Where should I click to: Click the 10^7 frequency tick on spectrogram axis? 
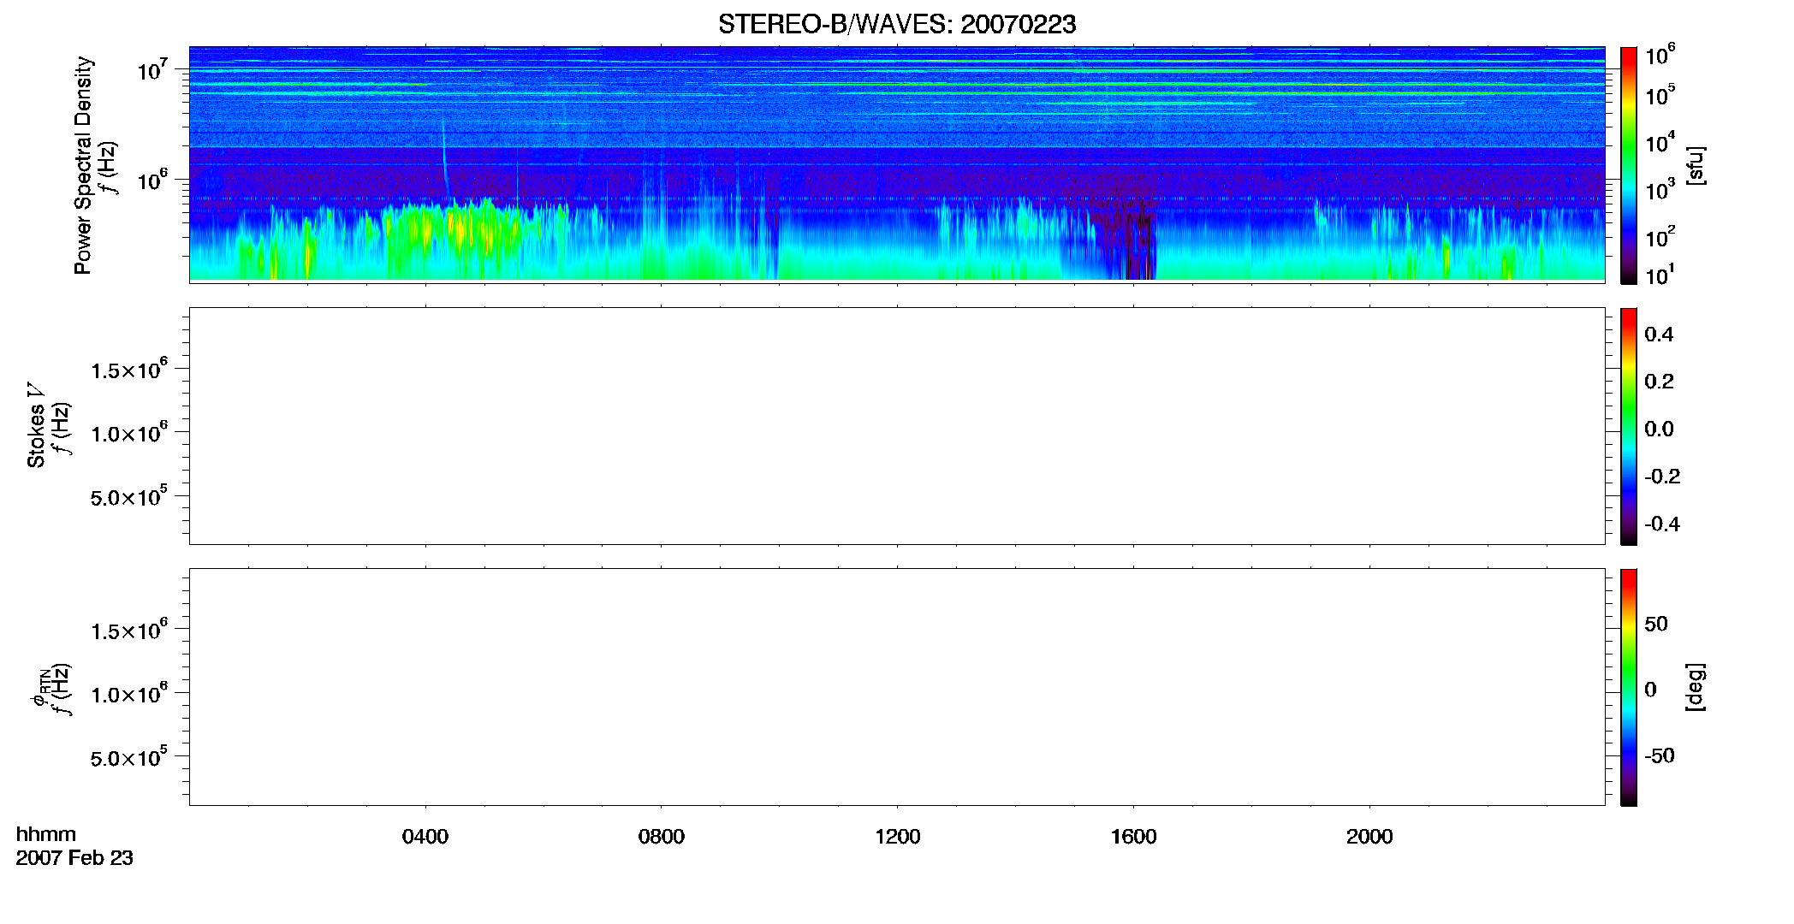[x=152, y=69]
